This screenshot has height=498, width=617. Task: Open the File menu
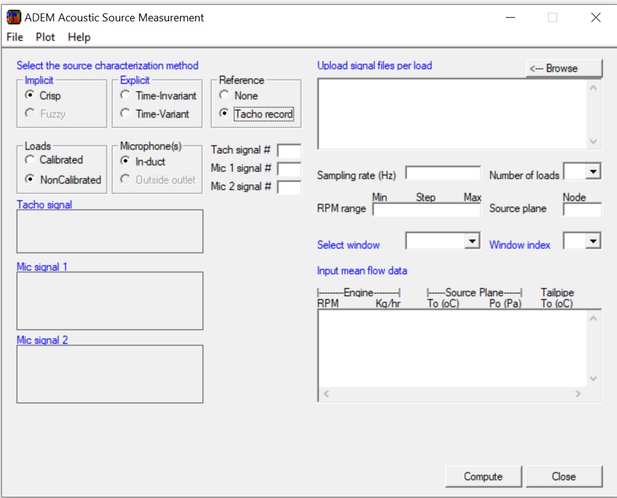tap(15, 37)
